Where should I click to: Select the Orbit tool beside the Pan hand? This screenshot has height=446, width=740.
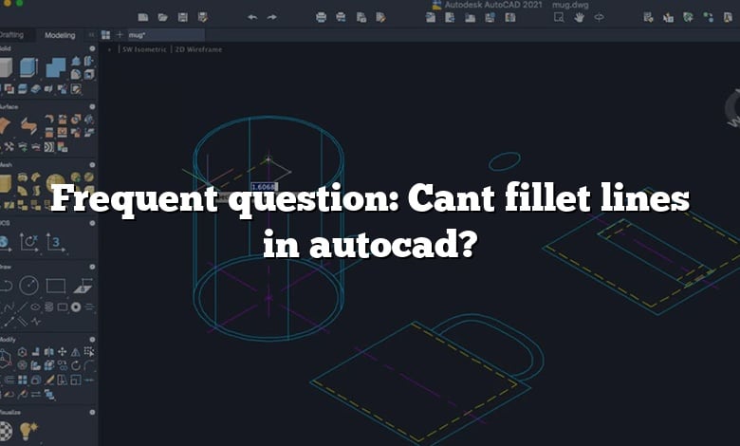(x=599, y=17)
